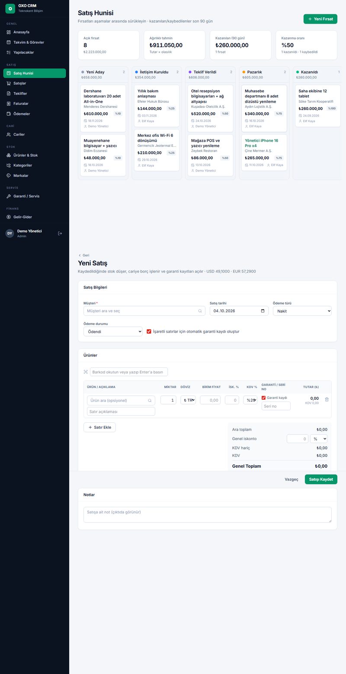The width and height of the screenshot is (346, 674).
Task: Click the barcode scanner icon
Action: (86, 372)
